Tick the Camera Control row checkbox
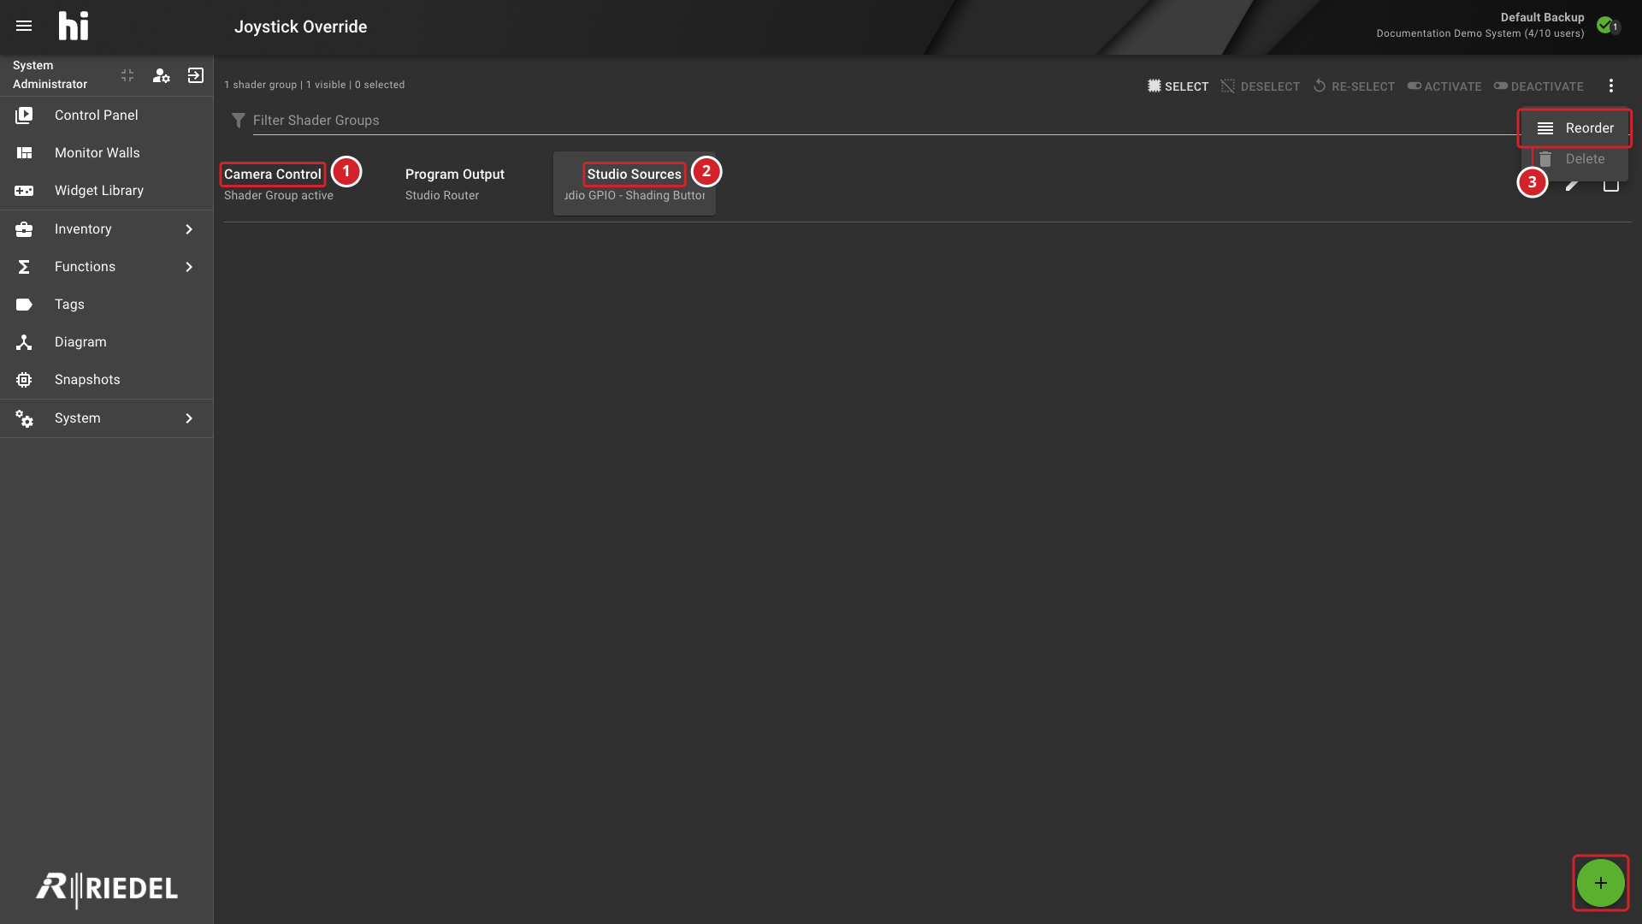 coord(1611,184)
